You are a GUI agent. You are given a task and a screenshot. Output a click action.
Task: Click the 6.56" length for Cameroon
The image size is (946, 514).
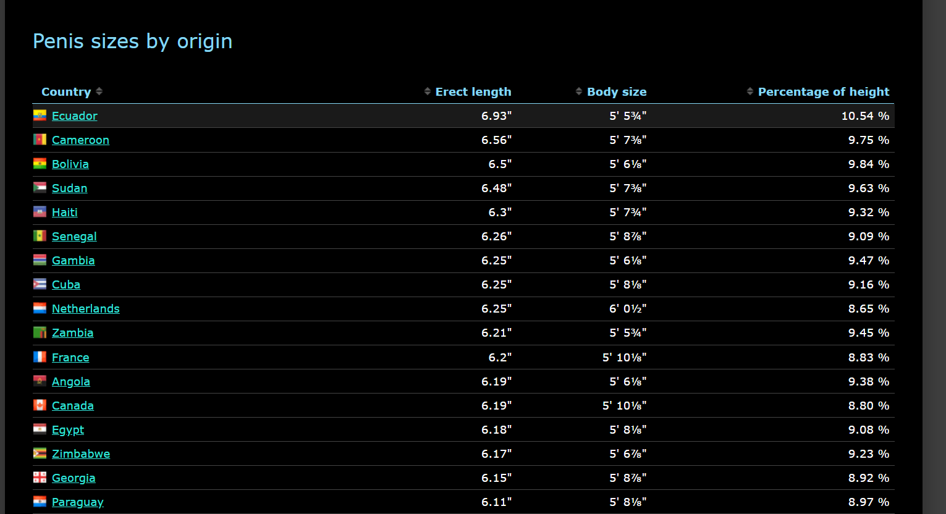496,140
